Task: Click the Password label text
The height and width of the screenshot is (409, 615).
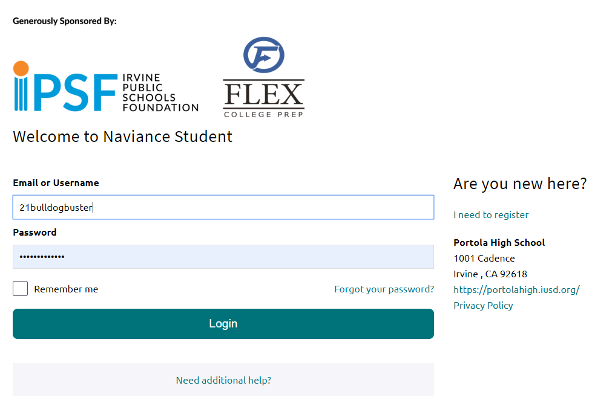Action: click(35, 233)
